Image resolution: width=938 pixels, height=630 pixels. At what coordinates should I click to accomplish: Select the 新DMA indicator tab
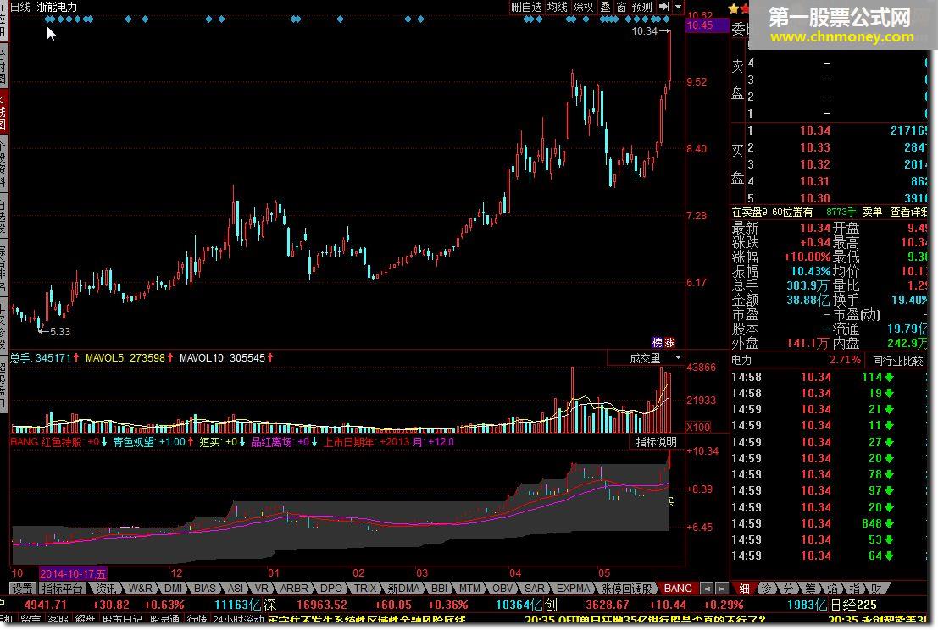[404, 589]
